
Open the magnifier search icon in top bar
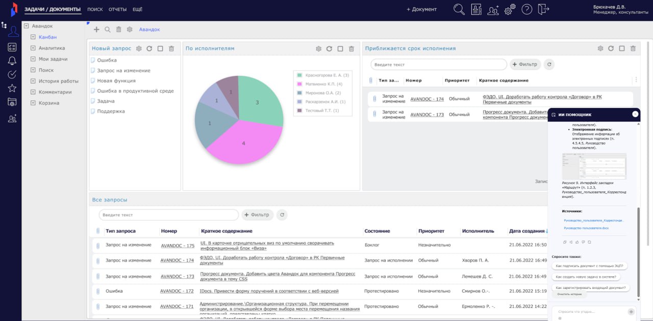click(x=459, y=9)
